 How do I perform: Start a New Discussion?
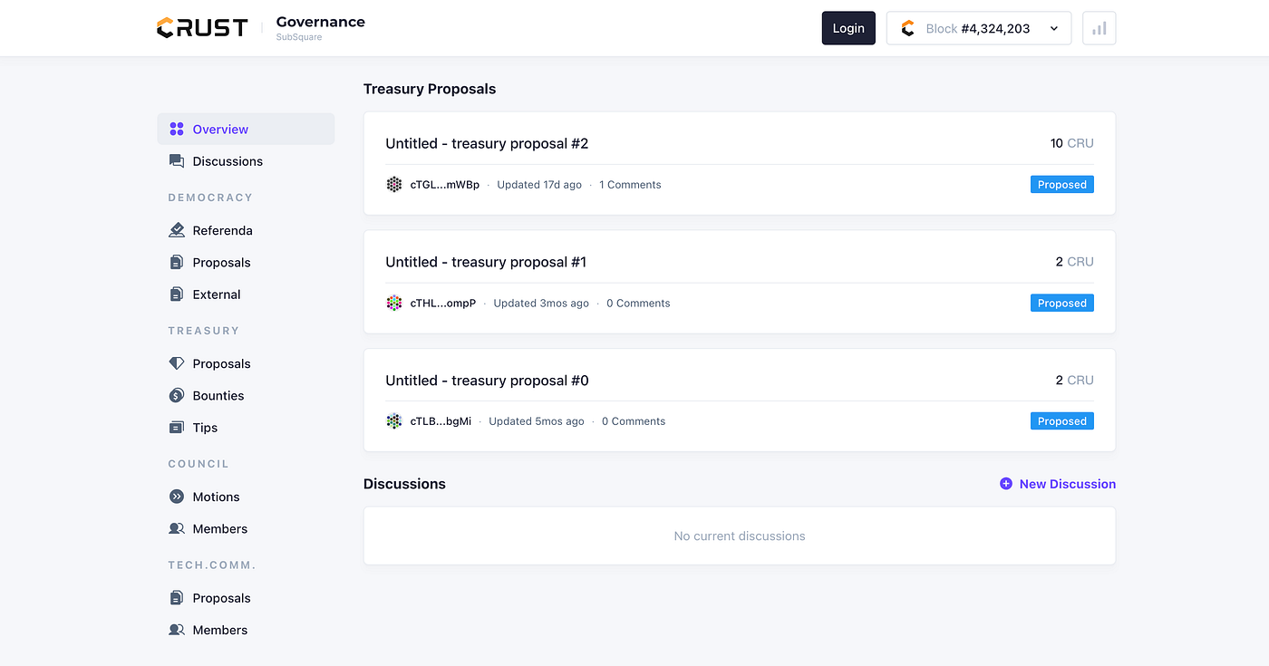(1058, 483)
